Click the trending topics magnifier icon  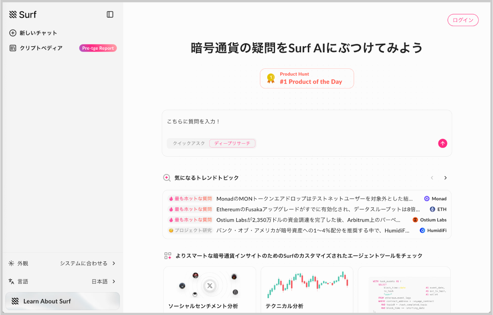167,178
